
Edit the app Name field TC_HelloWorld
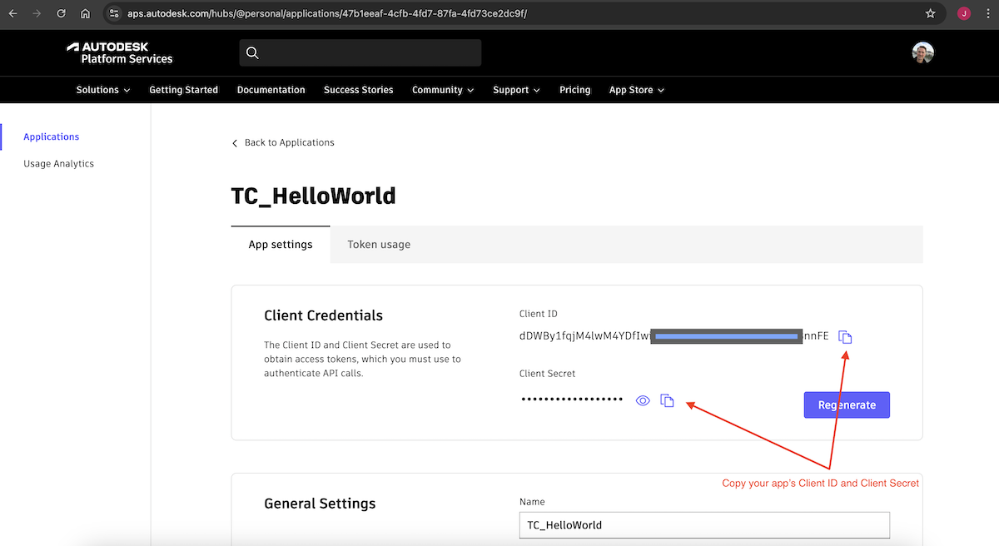tap(704, 525)
